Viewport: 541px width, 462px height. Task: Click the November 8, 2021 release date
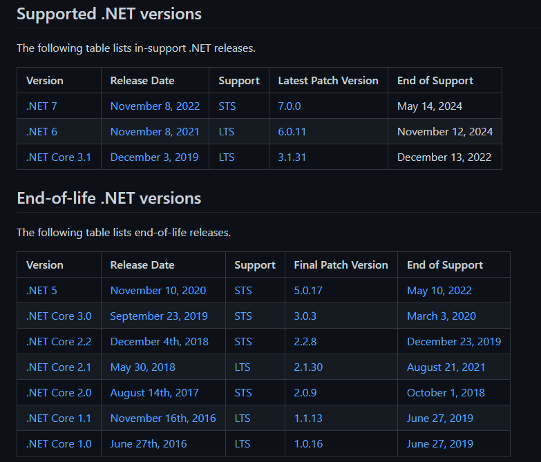tap(155, 132)
